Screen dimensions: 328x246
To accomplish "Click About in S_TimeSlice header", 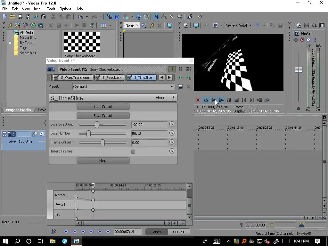I will [160, 98].
